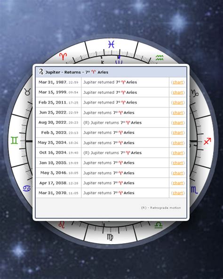This screenshot has width=223, height=279.
Task: Select the date 'May 5, 2046' cell
Action: coord(58,173)
